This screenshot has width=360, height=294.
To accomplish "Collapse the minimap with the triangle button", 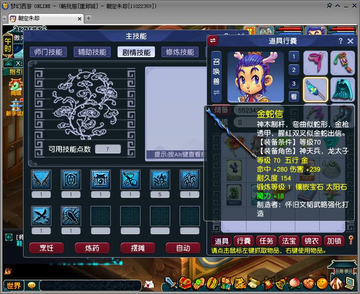I will coord(8,63).
